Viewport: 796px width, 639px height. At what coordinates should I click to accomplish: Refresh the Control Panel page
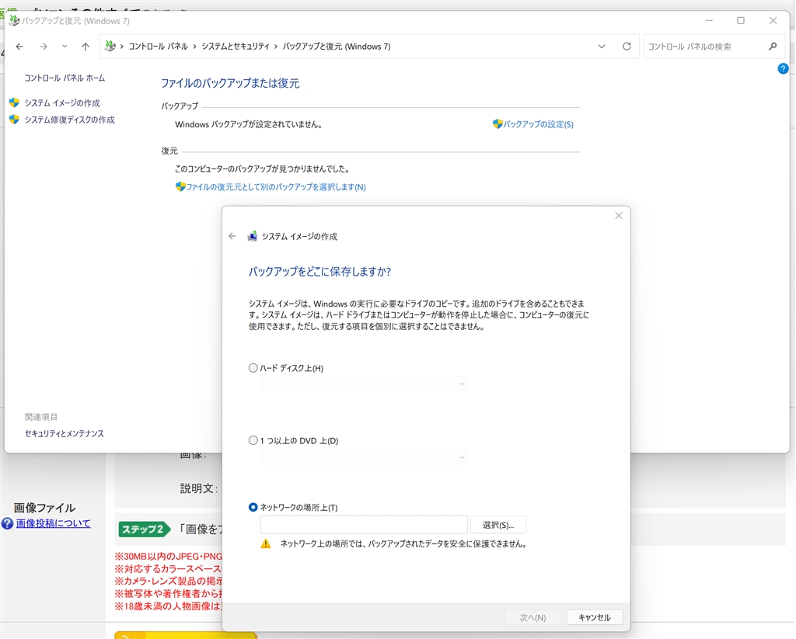[x=627, y=46]
